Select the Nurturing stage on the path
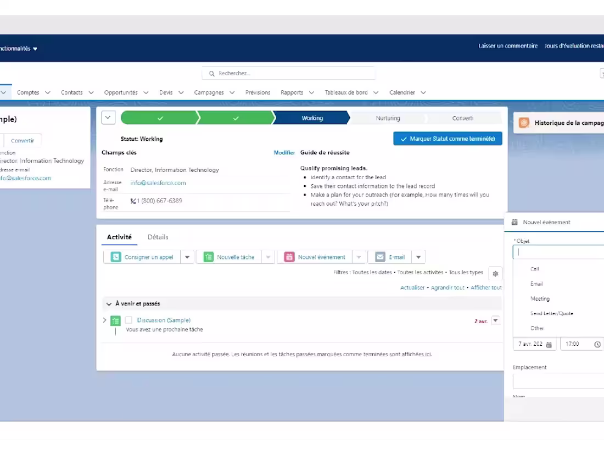This screenshot has height=454, width=604. (388, 118)
